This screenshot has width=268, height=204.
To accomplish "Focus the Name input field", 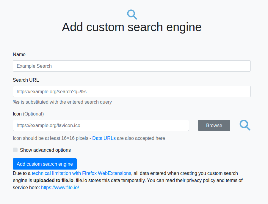I will tap(131, 66).
